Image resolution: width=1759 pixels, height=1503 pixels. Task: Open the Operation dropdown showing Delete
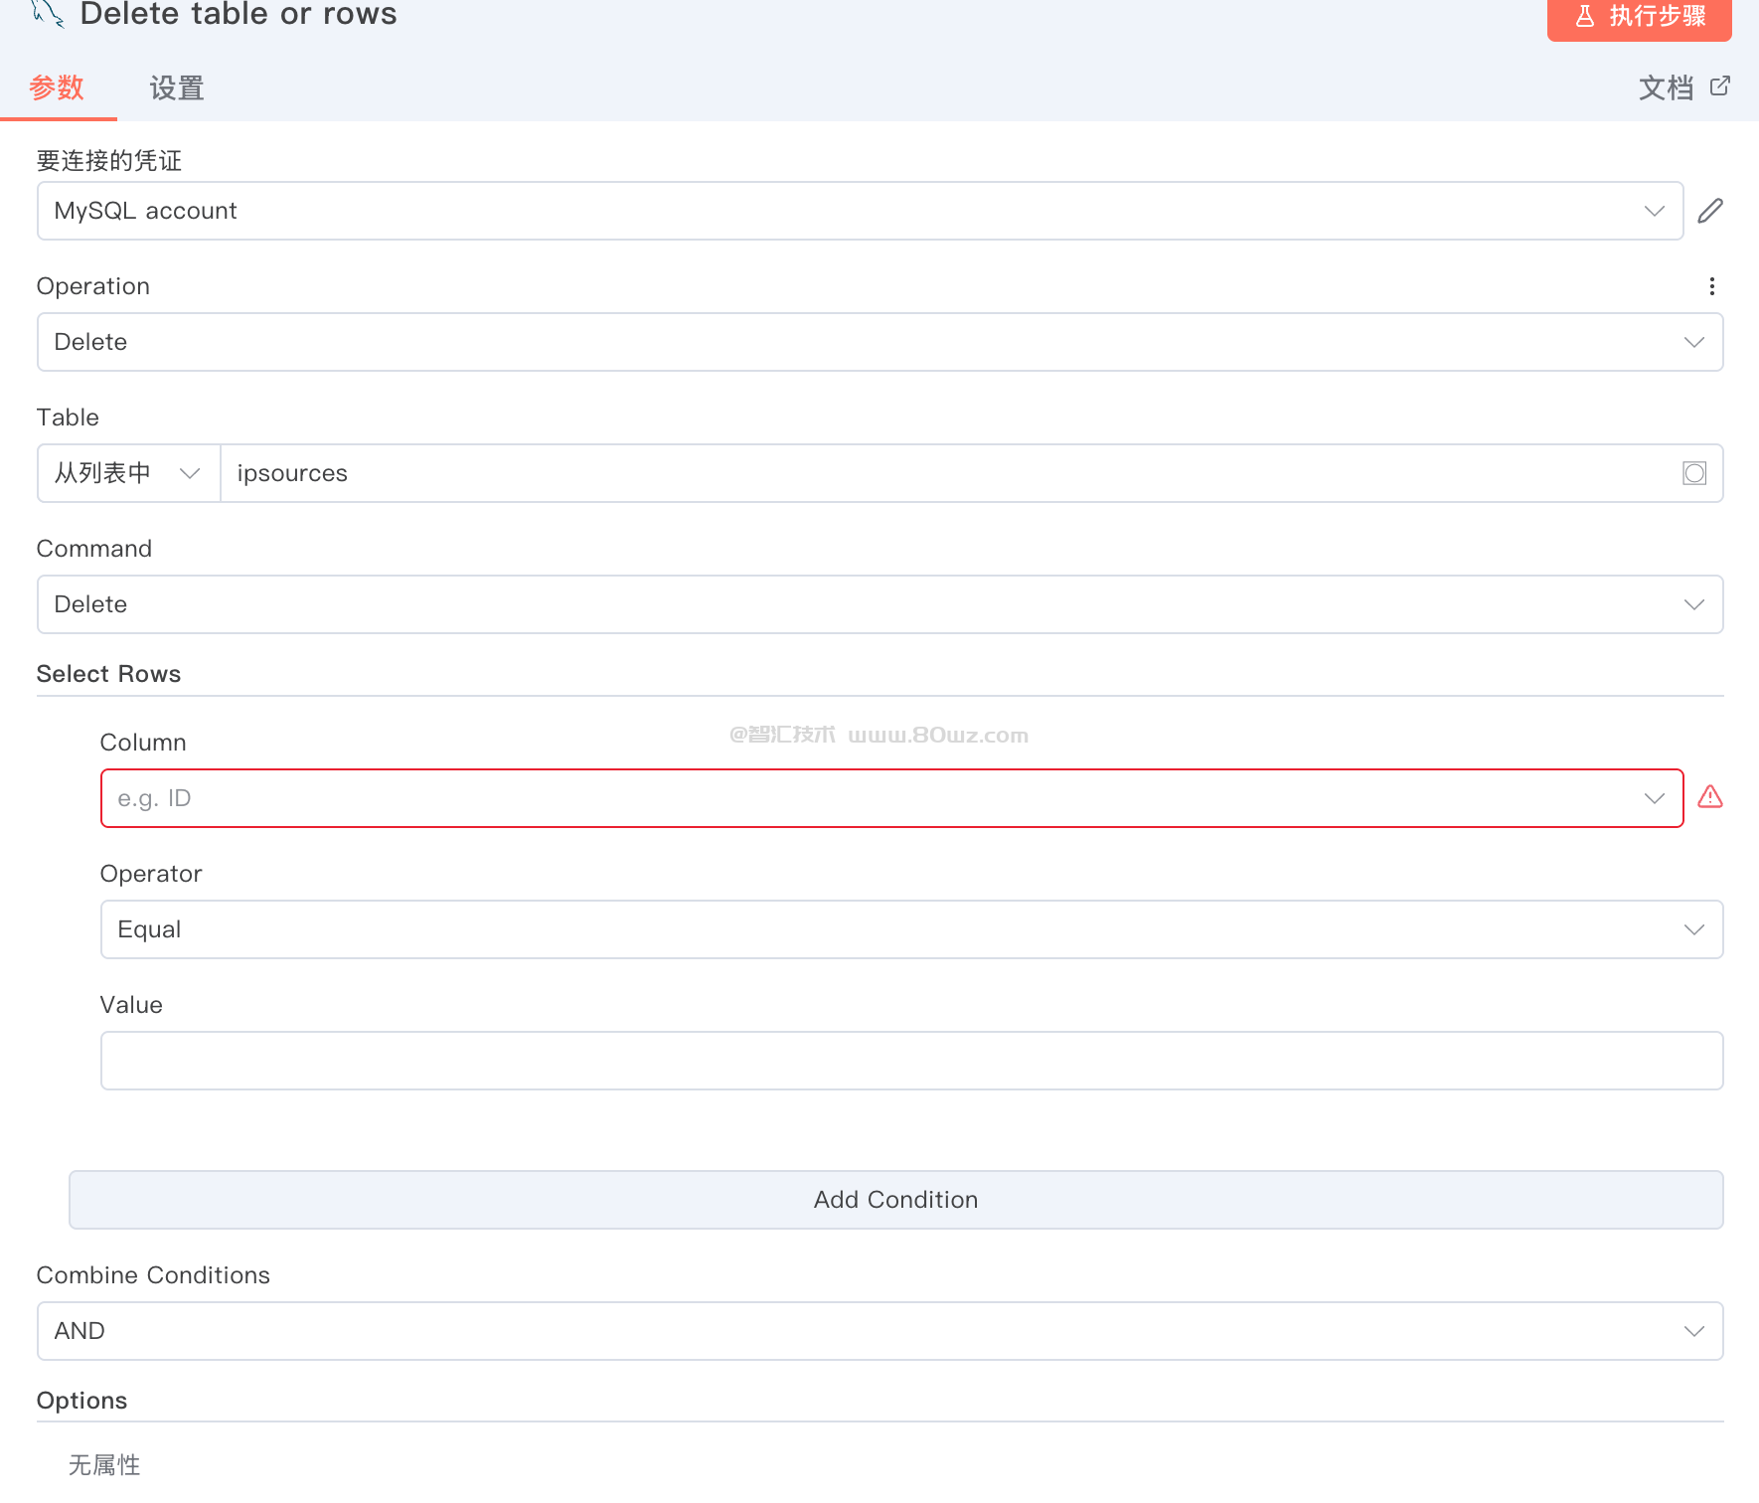coord(879,342)
